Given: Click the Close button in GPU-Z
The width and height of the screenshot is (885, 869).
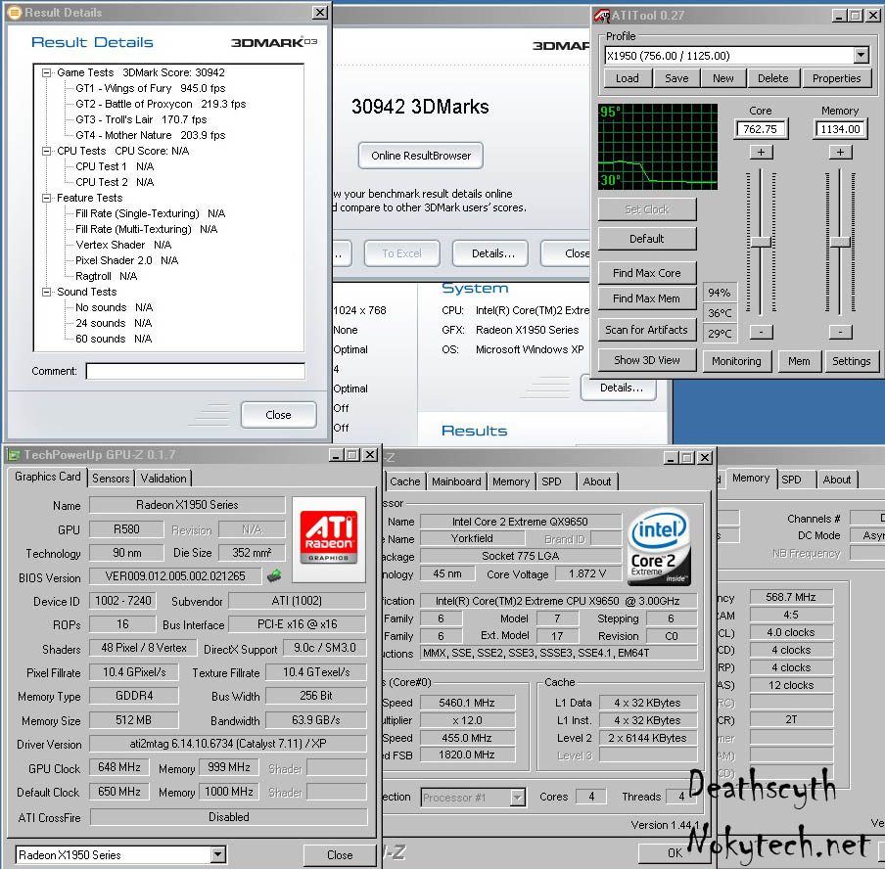Looking at the screenshot, I should pos(340,855).
